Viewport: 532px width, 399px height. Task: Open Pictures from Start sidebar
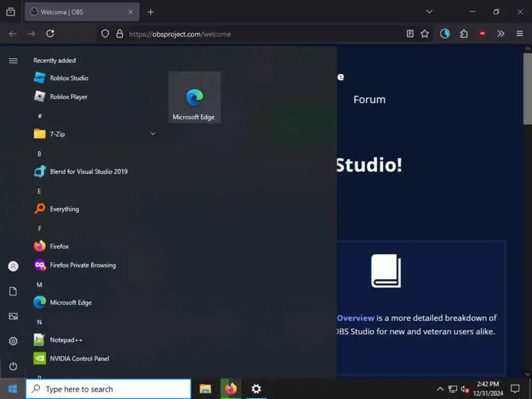13,316
